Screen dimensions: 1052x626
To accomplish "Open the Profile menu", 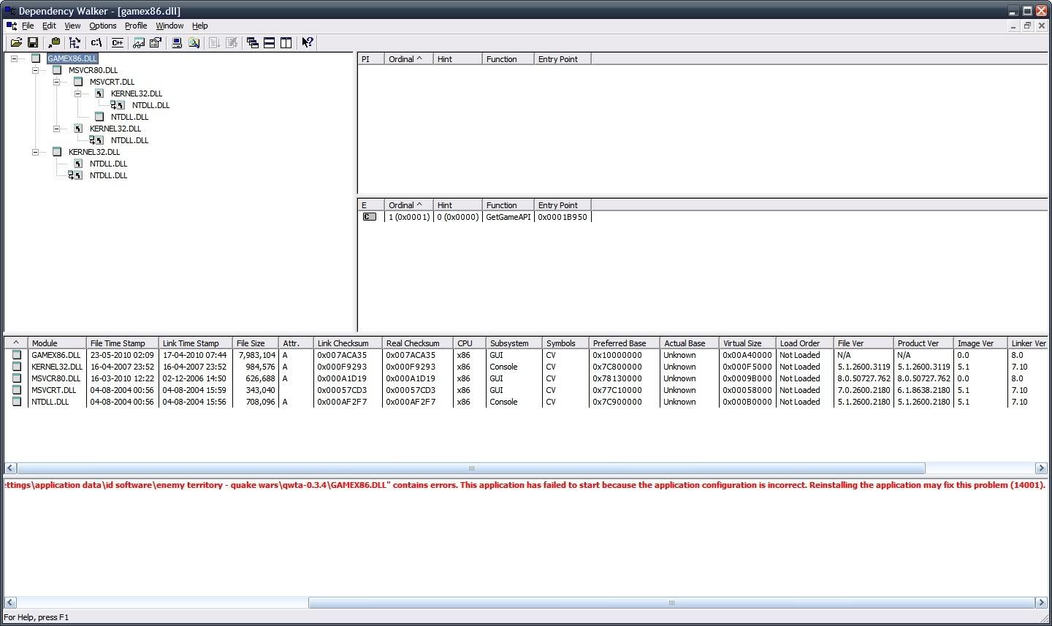I will (x=136, y=26).
